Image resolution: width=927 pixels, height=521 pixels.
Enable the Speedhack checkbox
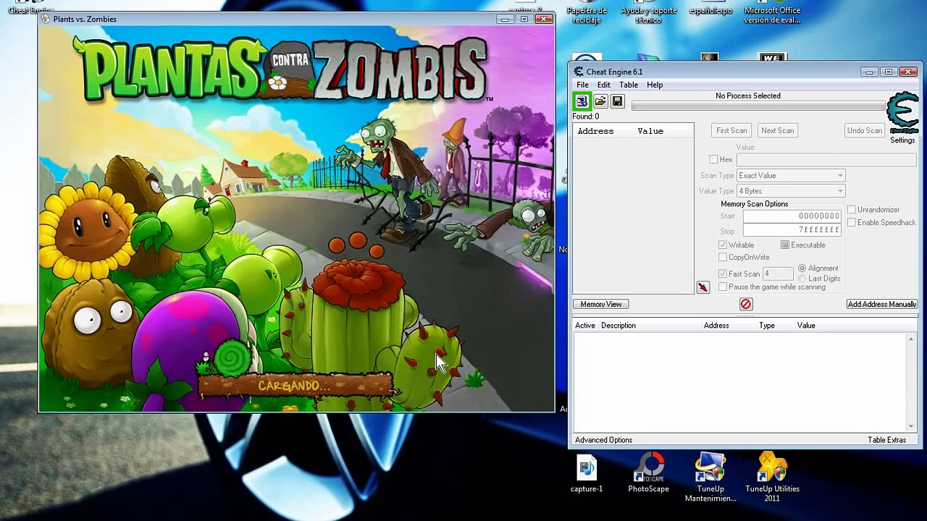(852, 223)
